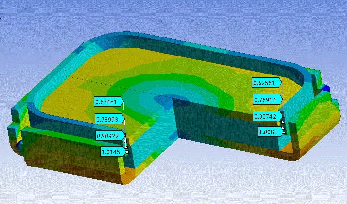Pick the dark blue patch on lower-left edge
The height and width of the screenshot is (204, 347).
point(18,145)
